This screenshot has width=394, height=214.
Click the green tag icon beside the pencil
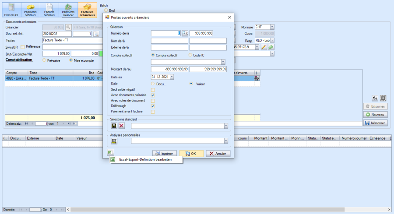tap(271, 47)
